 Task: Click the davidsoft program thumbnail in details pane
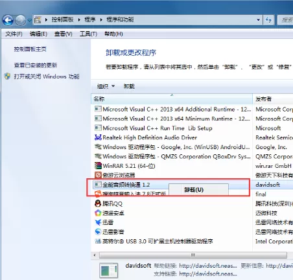[109, 270]
